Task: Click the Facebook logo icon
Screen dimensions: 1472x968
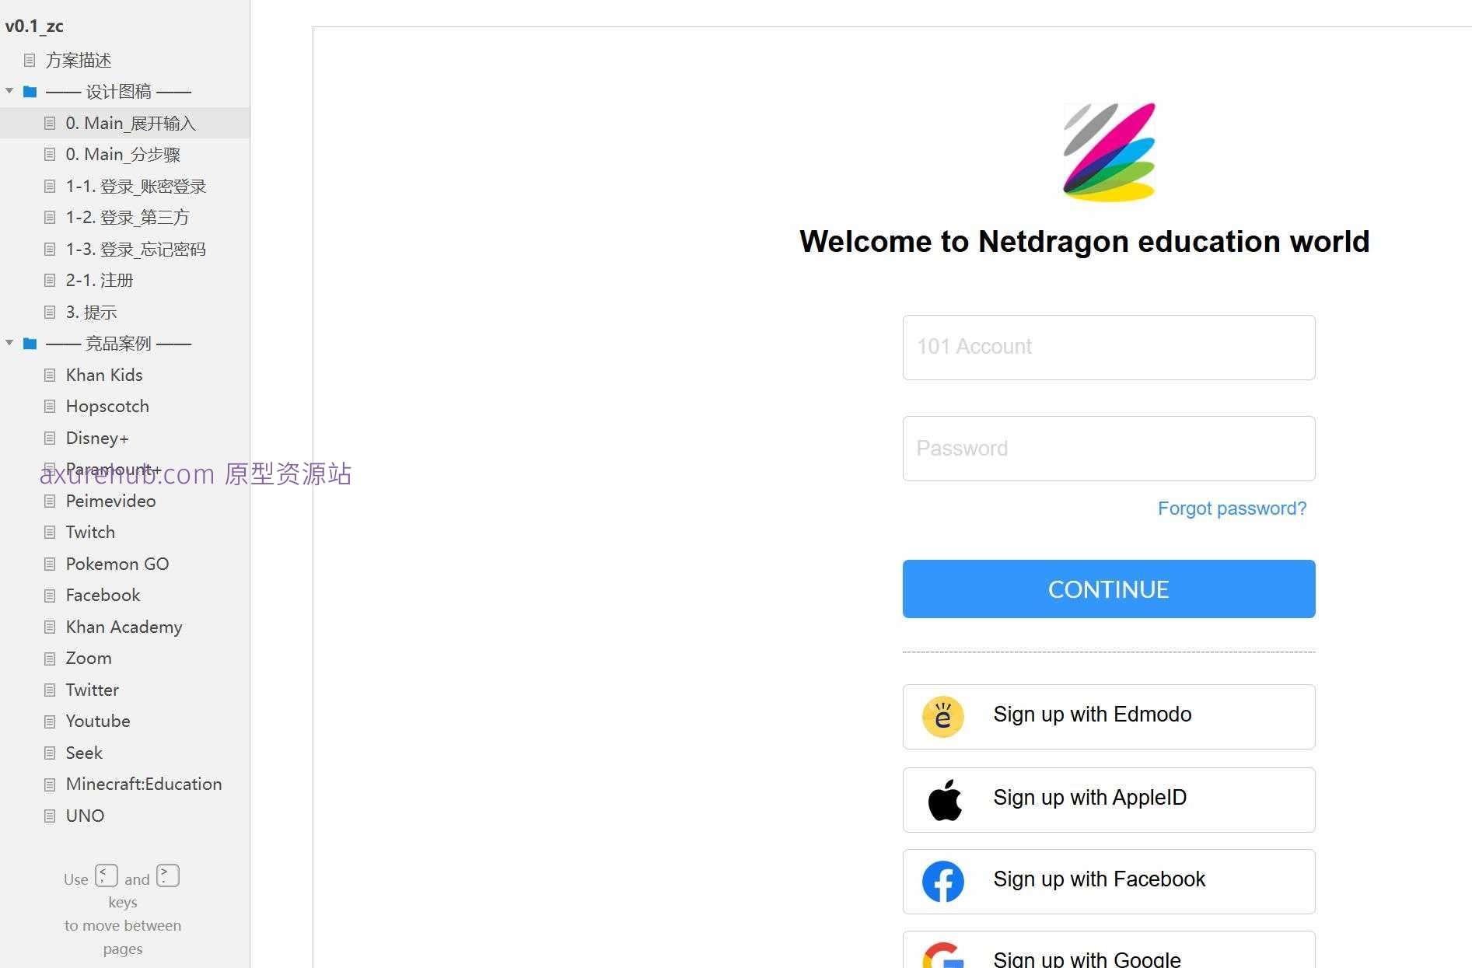Action: point(942,881)
